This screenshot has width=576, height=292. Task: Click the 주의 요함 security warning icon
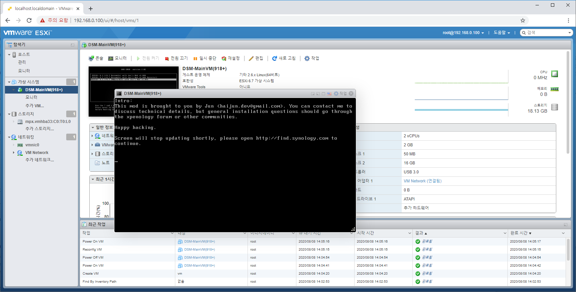(x=42, y=20)
